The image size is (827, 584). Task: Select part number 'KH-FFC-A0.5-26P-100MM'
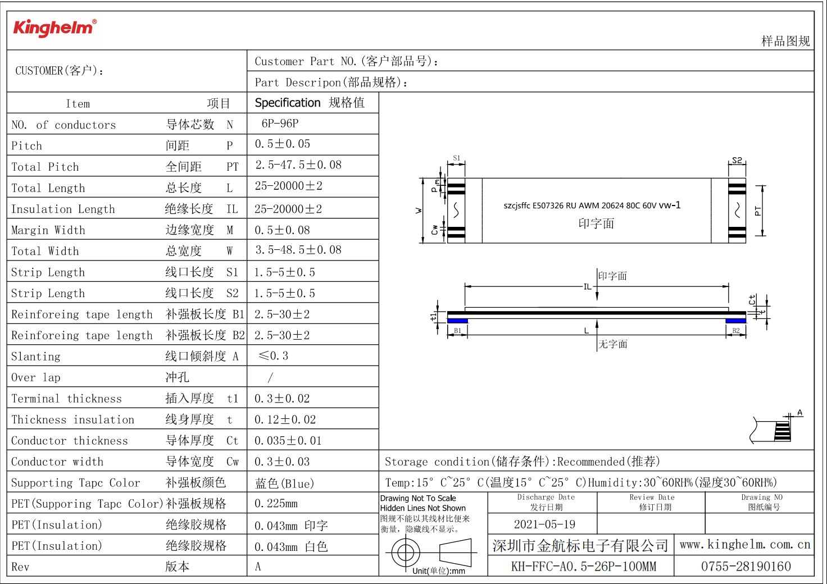583,567
